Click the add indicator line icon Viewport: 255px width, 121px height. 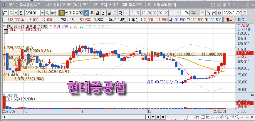click(x=208, y=13)
